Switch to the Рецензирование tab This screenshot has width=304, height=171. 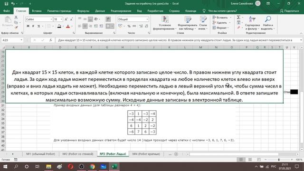pos(121,11)
